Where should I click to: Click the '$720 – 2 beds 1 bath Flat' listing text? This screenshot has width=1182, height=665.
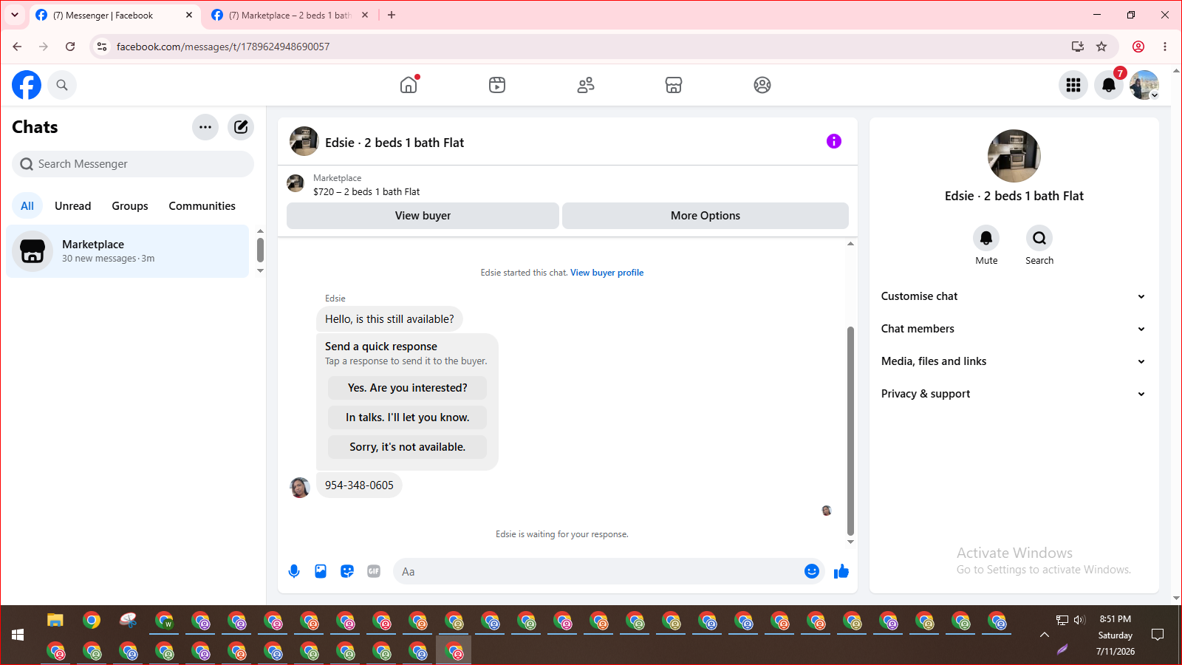366,191
